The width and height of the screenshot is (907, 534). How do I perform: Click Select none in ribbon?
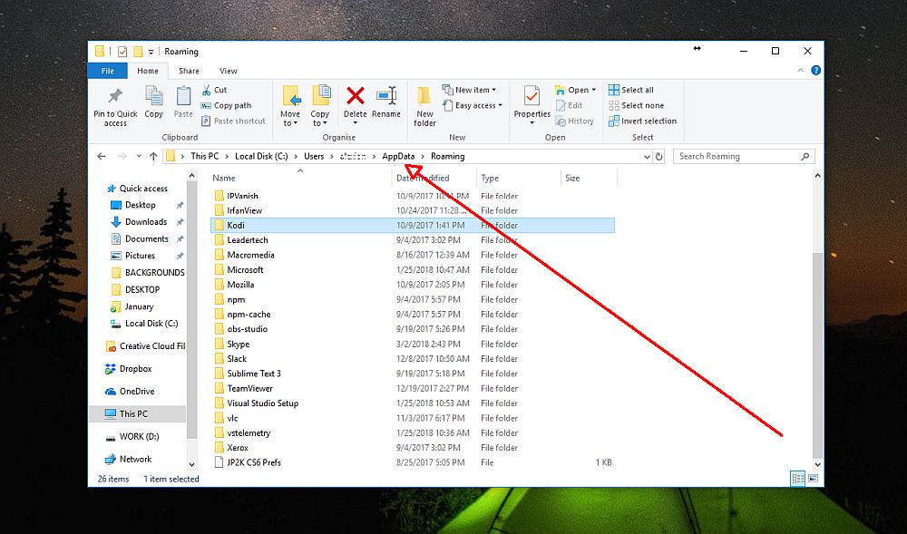637,106
